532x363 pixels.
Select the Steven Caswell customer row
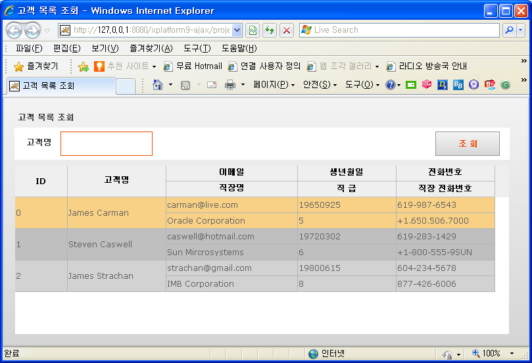click(x=100, y=245)
